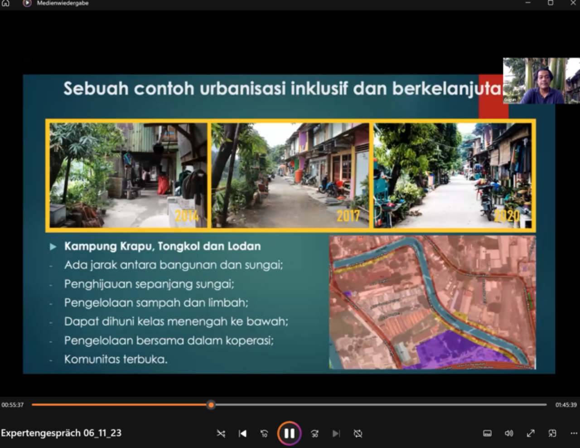
Task: Skip back 10 seconds
Action: click(264, 433)
